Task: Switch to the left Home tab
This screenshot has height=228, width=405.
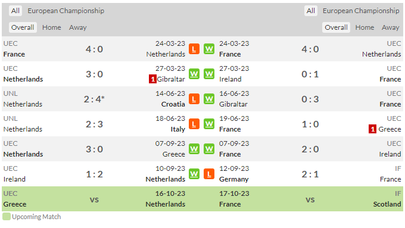Action: click(x=52, y=27)
